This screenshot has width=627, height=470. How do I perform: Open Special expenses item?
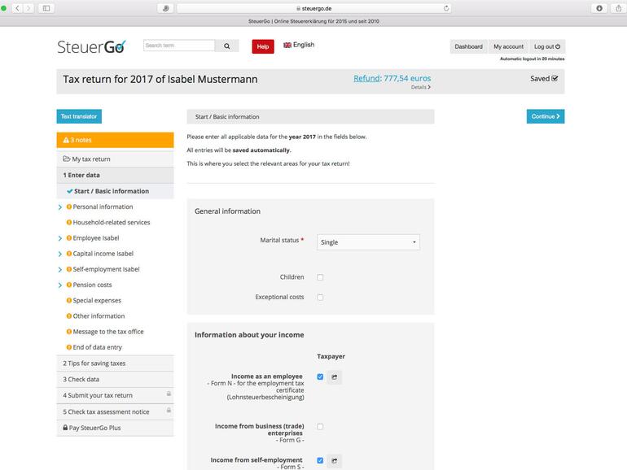(x=97, y=300)
